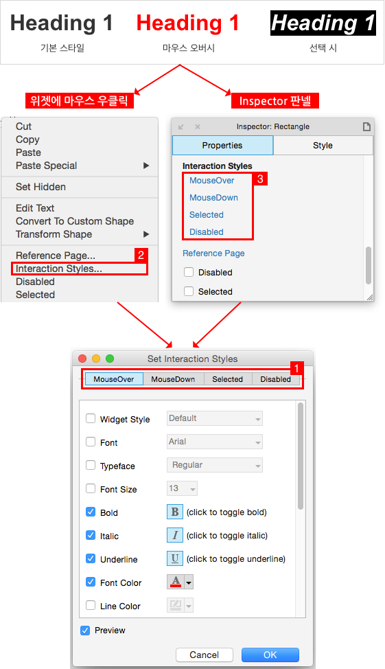Click the black selected Heading 1 sample
The height and width of the screenshot is (669, 385).
click(323, 23)
